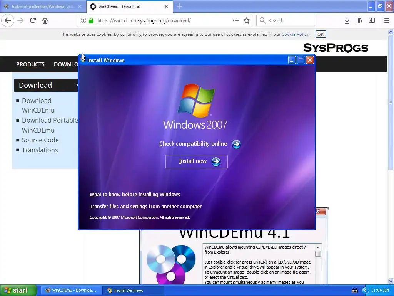Select the WinCDEmu - Download tab
Image resolution: width=394 pixels, height=296 pixels.
(129, 7)
